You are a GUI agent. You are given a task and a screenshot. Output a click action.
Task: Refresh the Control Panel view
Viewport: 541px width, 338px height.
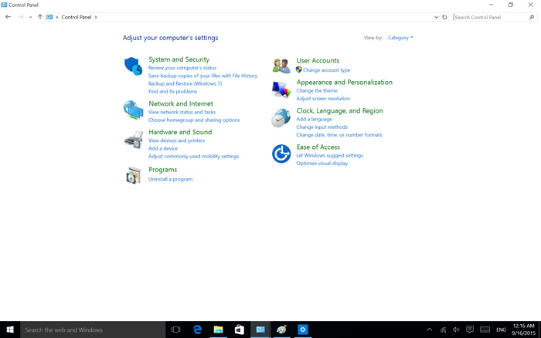pos(444,17)
